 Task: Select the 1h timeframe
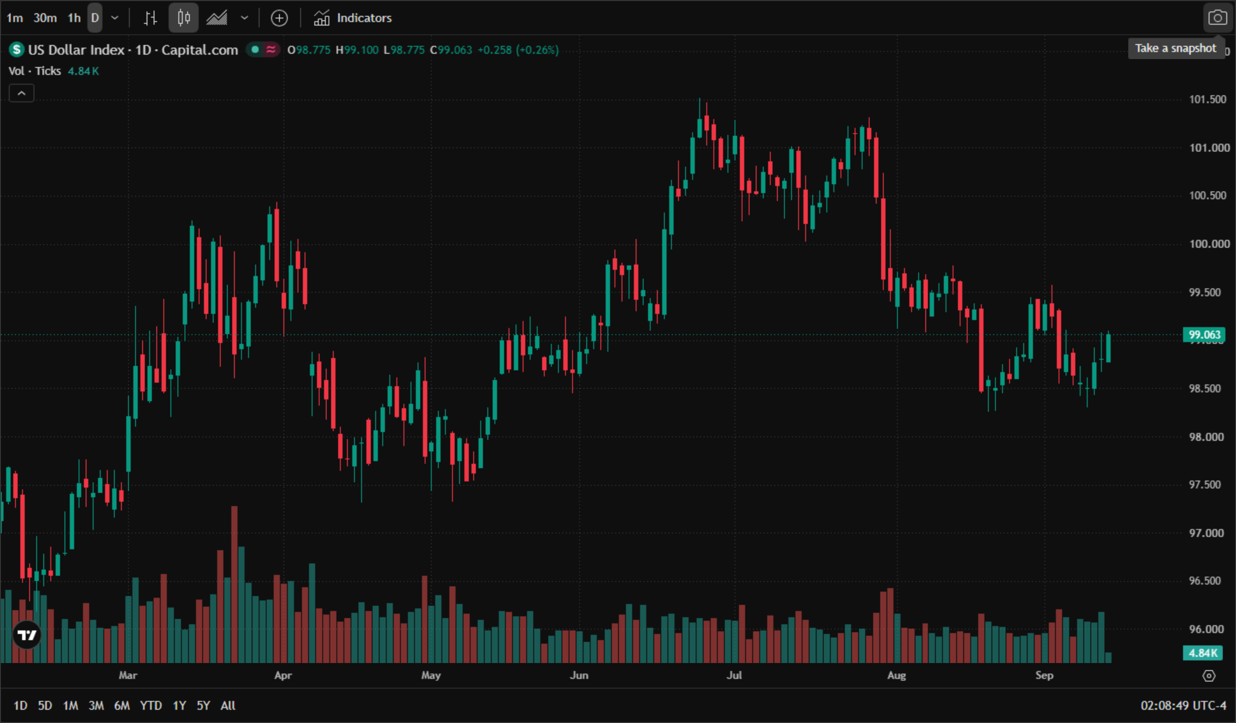click(74, 18)
